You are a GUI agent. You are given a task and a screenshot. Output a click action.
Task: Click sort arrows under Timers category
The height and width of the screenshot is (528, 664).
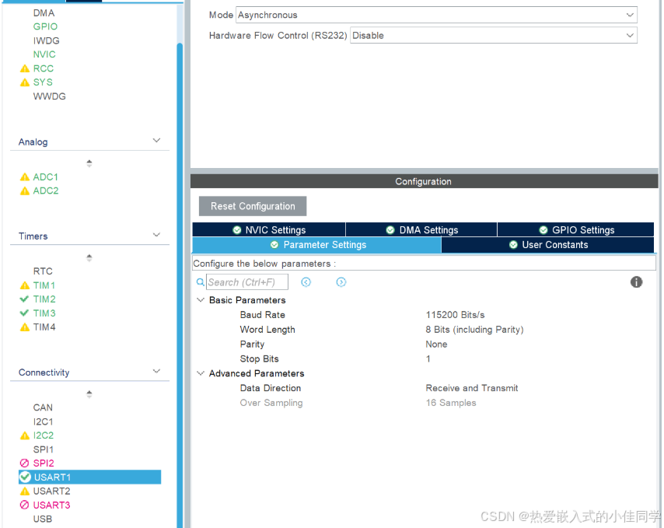click(x=89, y=258)
